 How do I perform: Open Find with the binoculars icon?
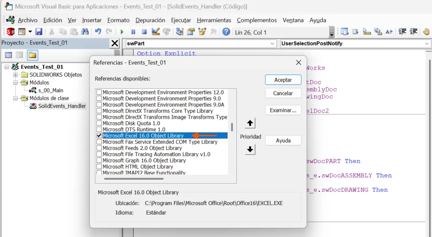tap(85, 32)
